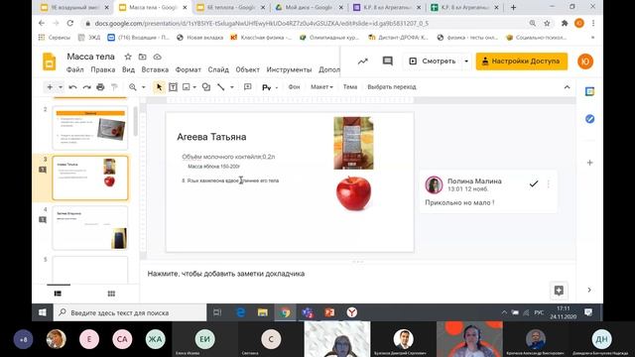Add new slide plus button
Viewport: 635px width, 357px height.
[x=50, y=87]
